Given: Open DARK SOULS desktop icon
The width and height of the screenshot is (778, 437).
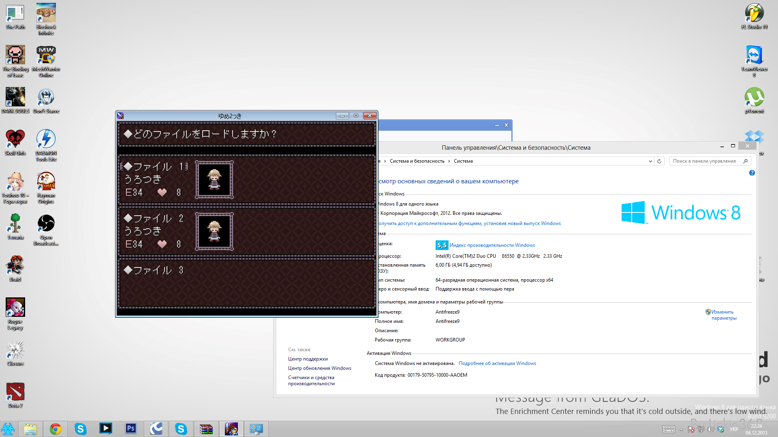Looking at the screenshot, I should pos(15,100).
